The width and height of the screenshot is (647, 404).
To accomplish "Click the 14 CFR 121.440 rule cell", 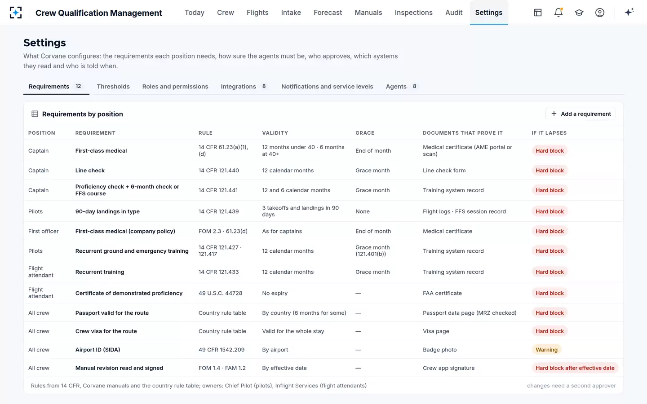I will tap(219, 171).
